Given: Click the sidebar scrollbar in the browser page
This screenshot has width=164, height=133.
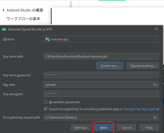Looking at the screenshot, I should [71, 4].
